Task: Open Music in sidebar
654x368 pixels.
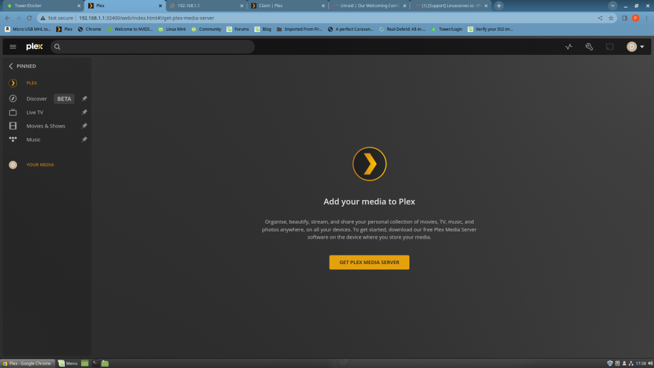Action: (x=33, y=140)
